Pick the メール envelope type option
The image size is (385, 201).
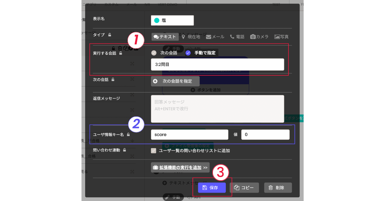[x=215, y=37]
